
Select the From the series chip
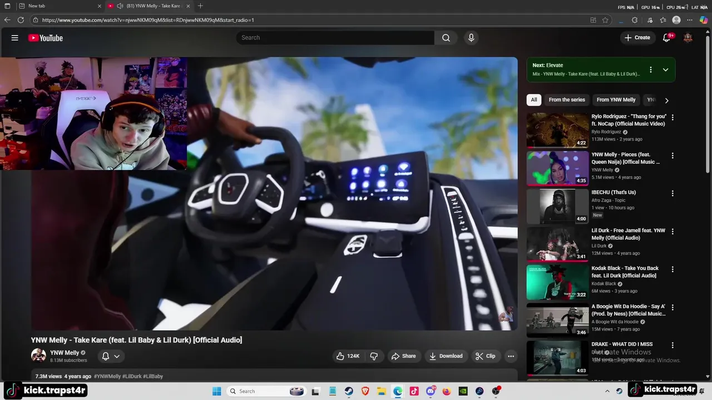click(567, 100)
